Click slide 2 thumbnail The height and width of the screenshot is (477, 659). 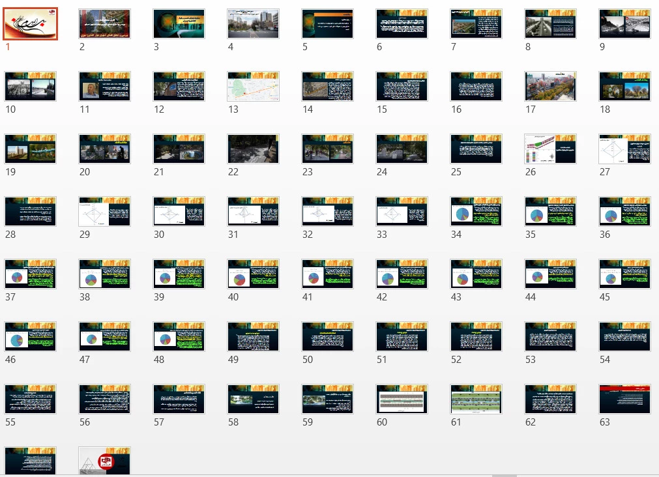(104, 24)
